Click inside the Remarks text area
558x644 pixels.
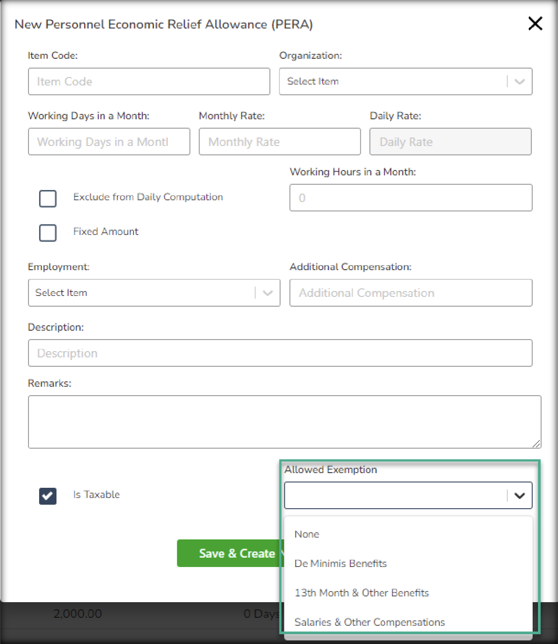[x=284, y=421]
